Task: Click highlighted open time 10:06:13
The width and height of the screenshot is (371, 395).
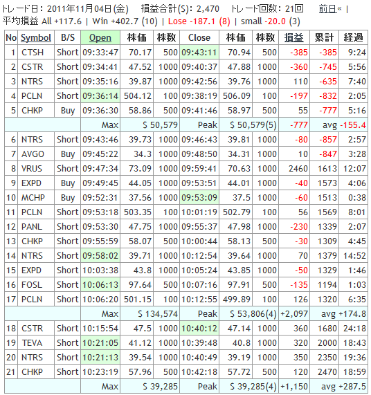Action: coord(100,285)
